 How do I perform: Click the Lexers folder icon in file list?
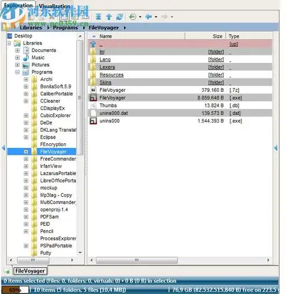point(93,67)
